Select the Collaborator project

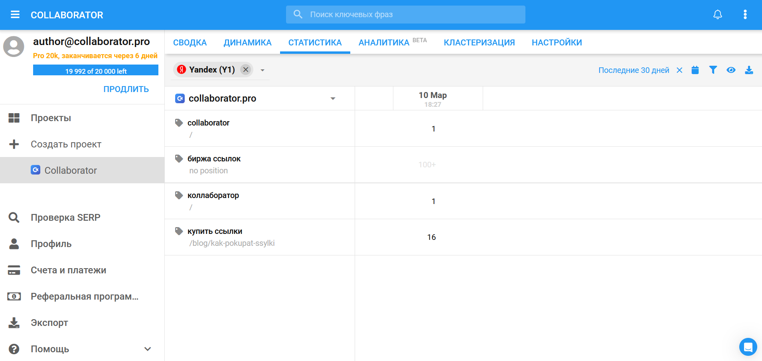pos(82,170)
